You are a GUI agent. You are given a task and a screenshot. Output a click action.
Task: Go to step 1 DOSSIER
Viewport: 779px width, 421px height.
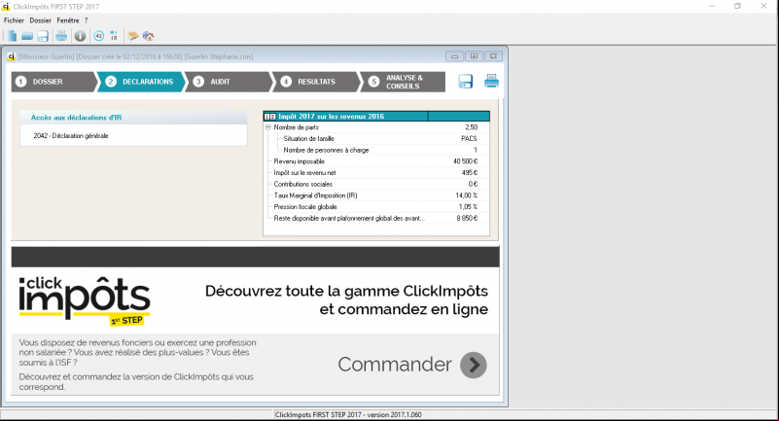click(x=53, y=82)
